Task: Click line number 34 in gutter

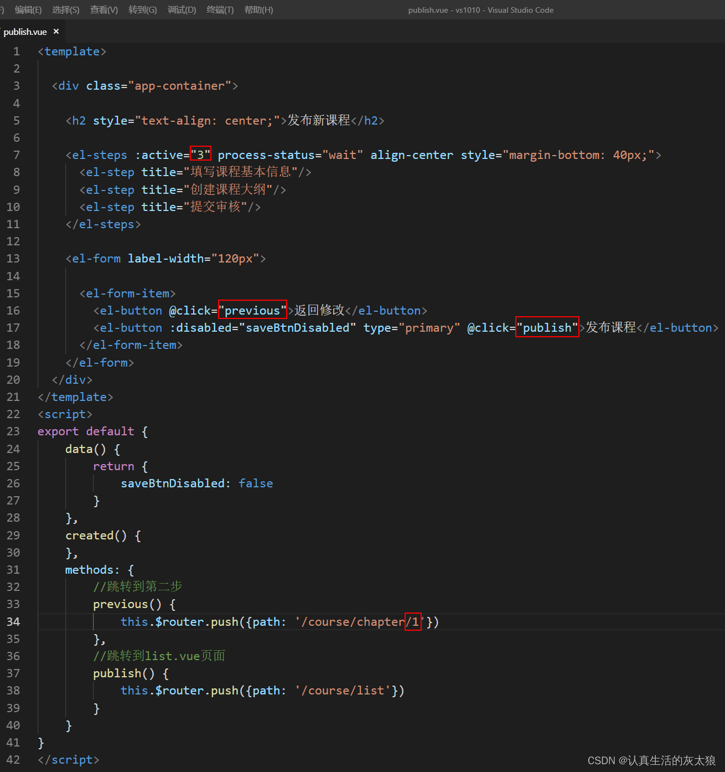Action: click(x=13, y=622)
